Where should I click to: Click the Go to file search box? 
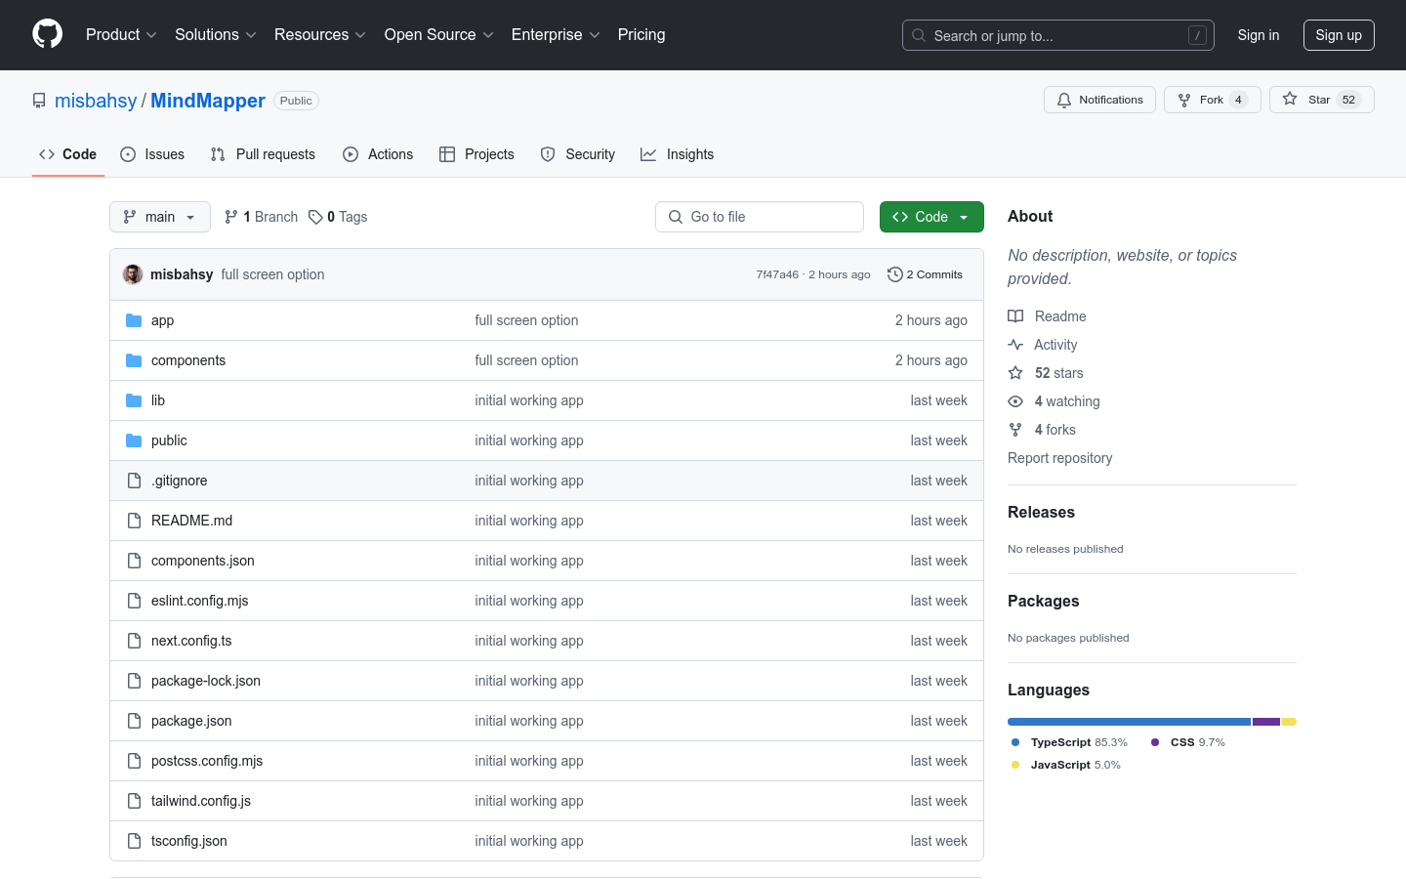click(x=760, y=216)
